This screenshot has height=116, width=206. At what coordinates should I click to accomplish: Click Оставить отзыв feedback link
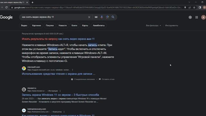point(108,79)
